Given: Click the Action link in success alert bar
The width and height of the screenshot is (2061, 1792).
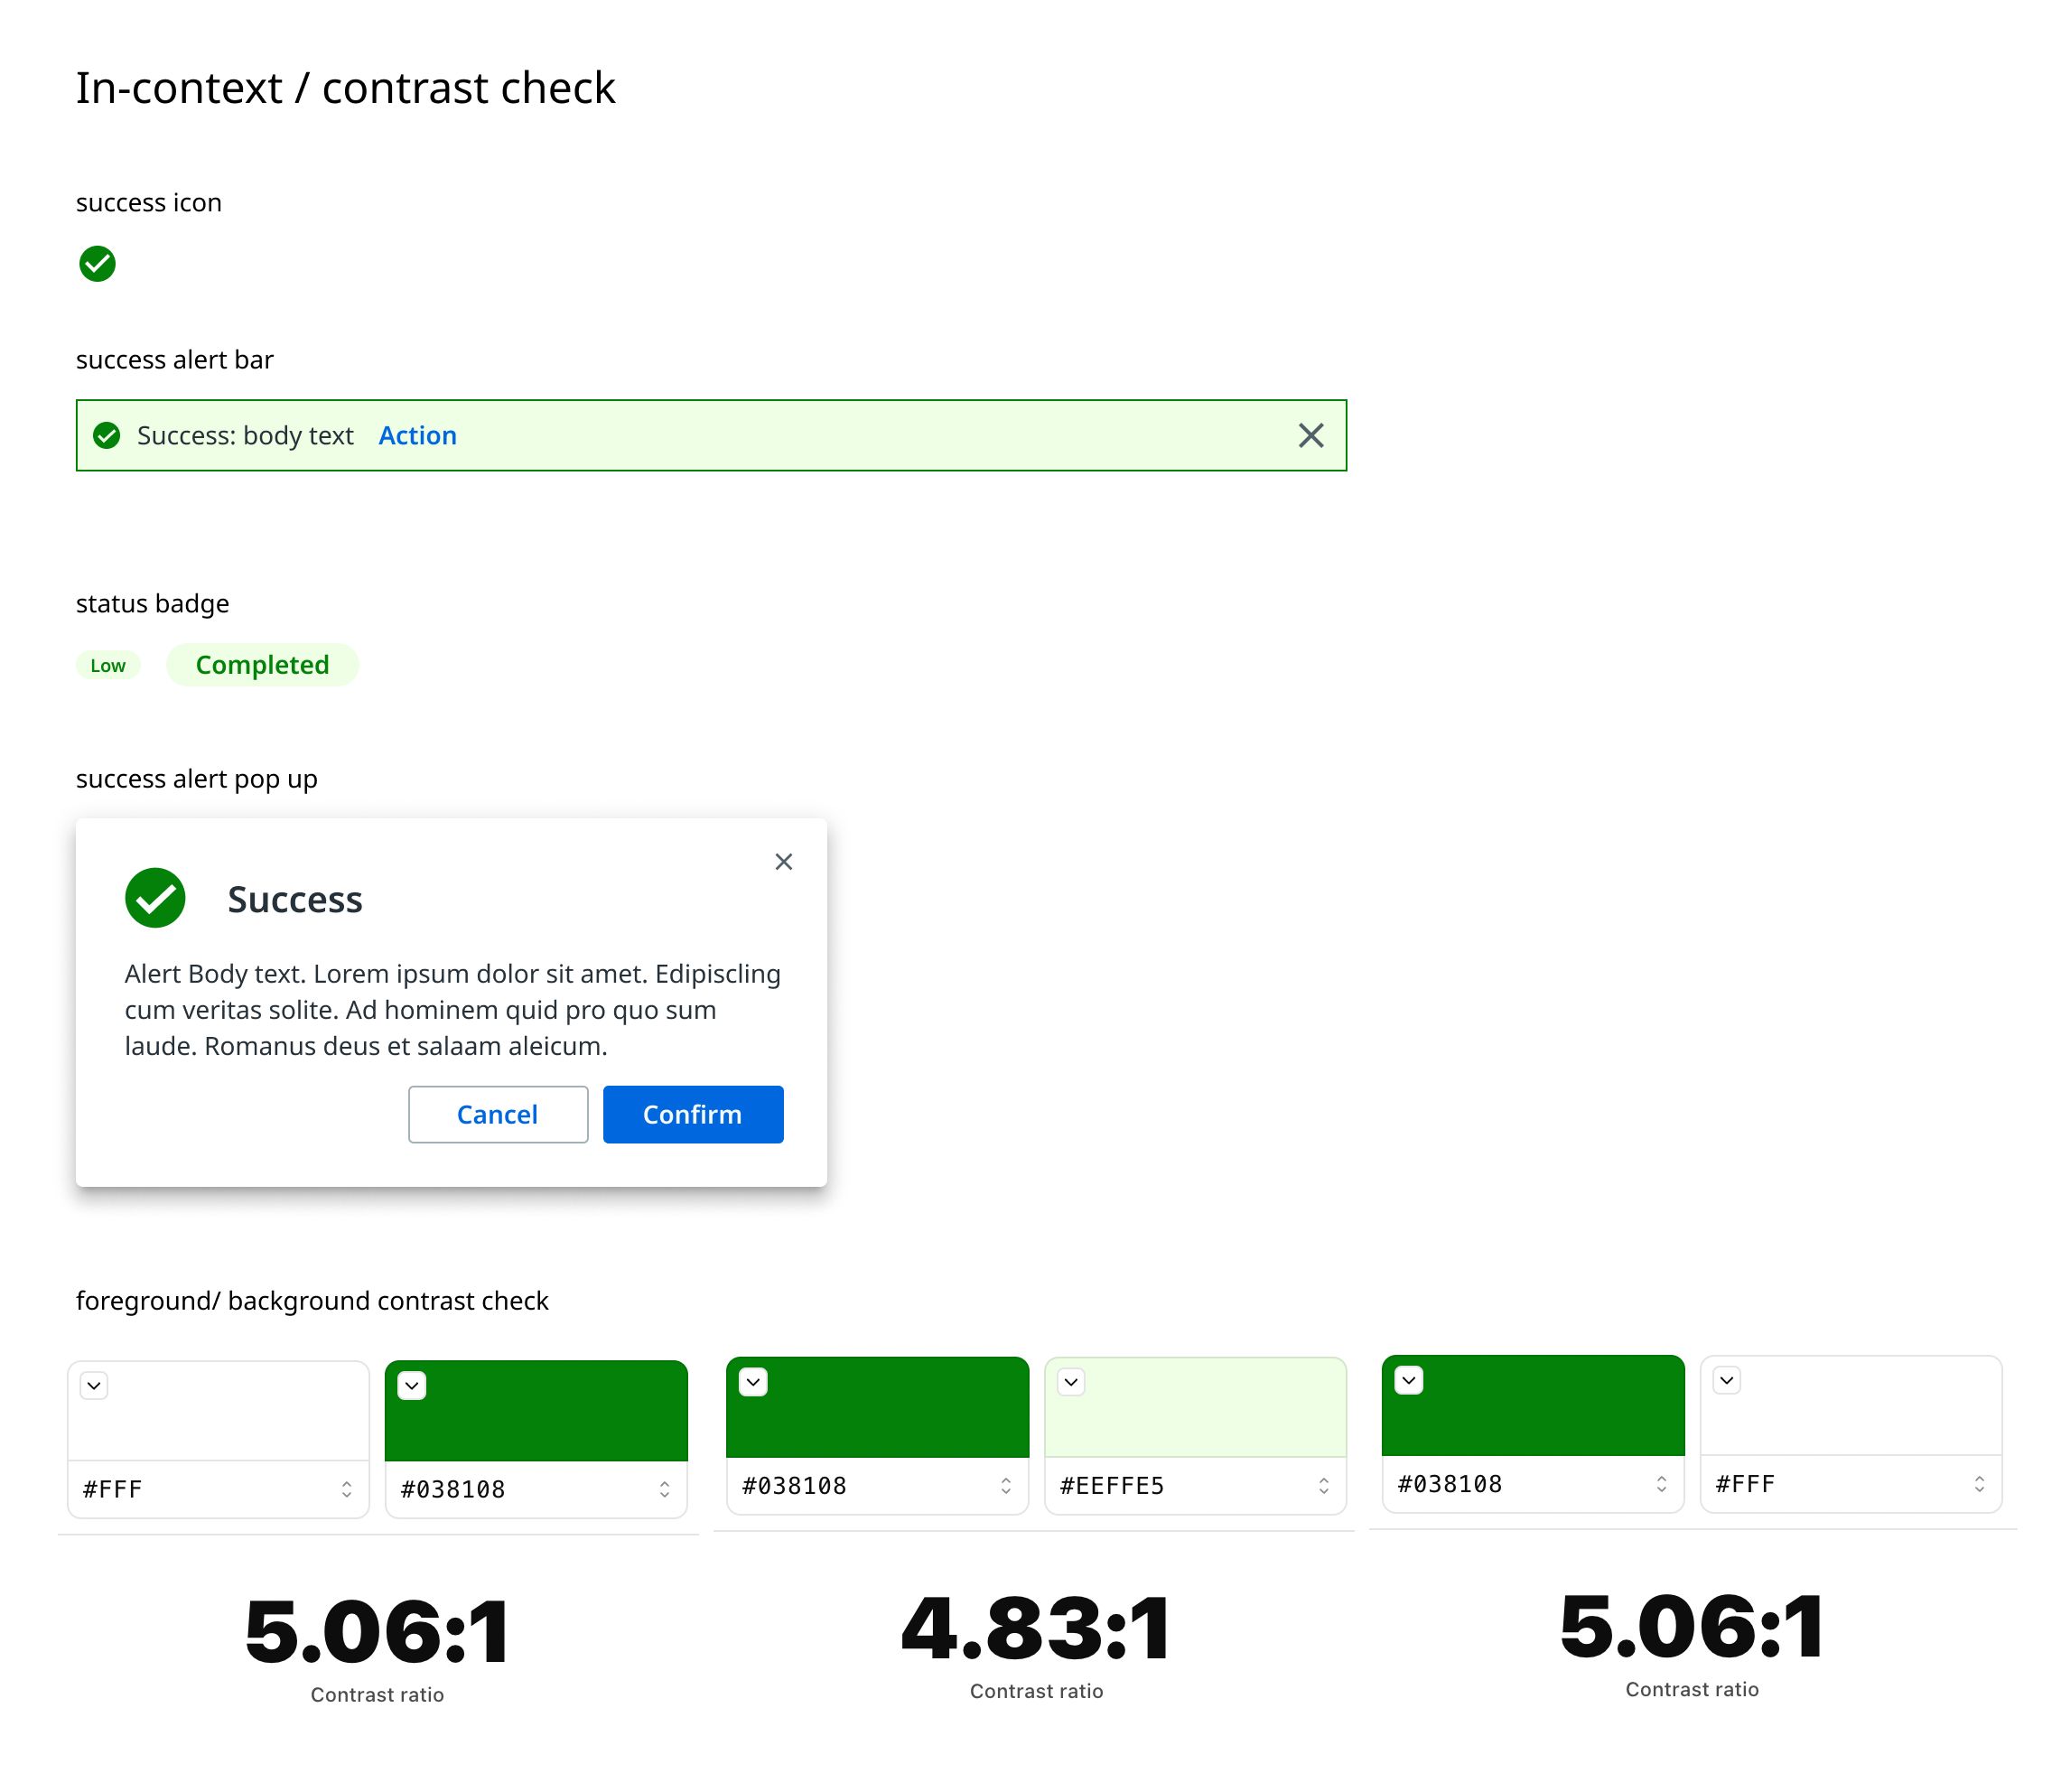Looking at the screenshot, I should 417,434.
